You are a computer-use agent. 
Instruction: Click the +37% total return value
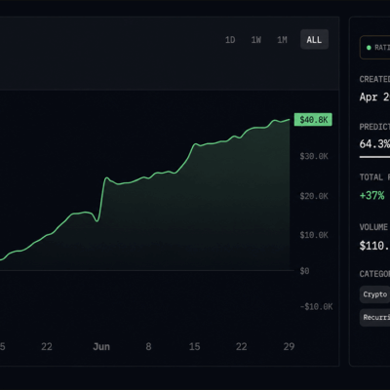click(371, 196)
